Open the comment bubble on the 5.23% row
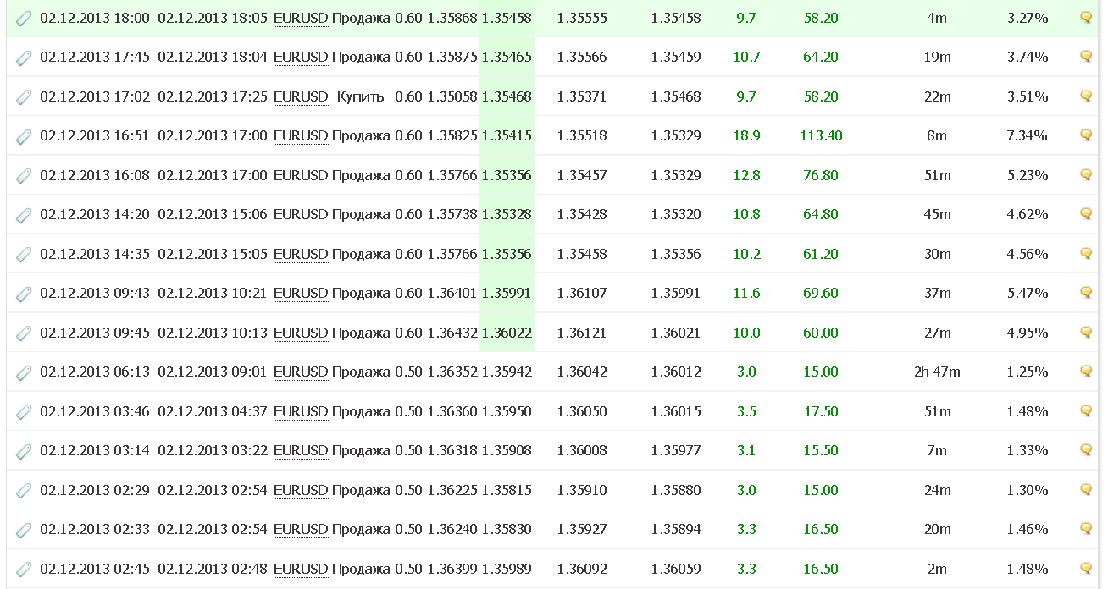Viewport: 1108px width, 589px height. tap(1086, 174)
